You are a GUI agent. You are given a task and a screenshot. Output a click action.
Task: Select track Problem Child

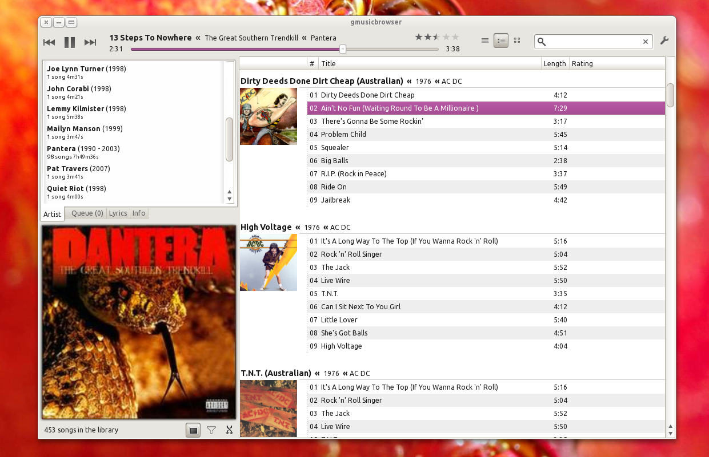pyautogui.click(x=486, y=134)
